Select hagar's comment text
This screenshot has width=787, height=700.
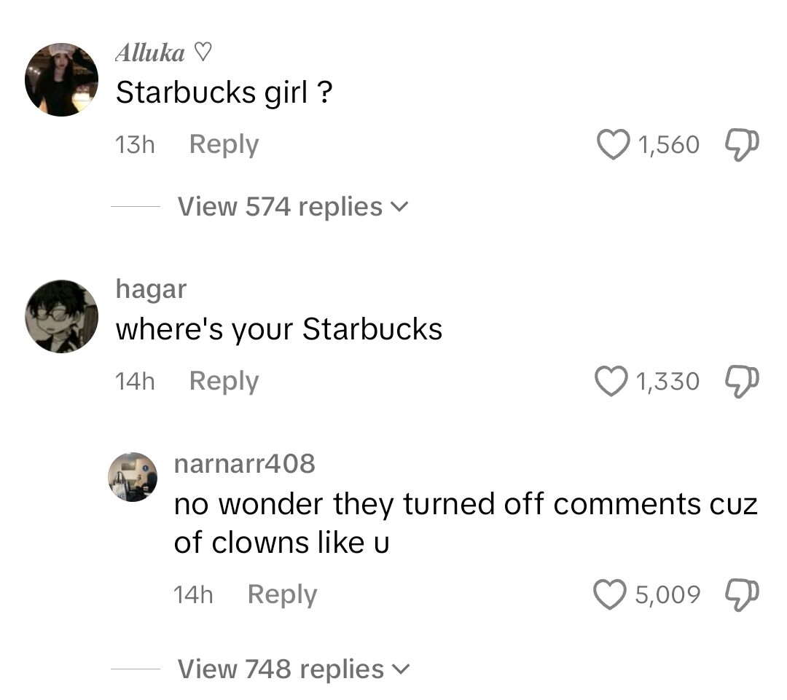(277, 329)
